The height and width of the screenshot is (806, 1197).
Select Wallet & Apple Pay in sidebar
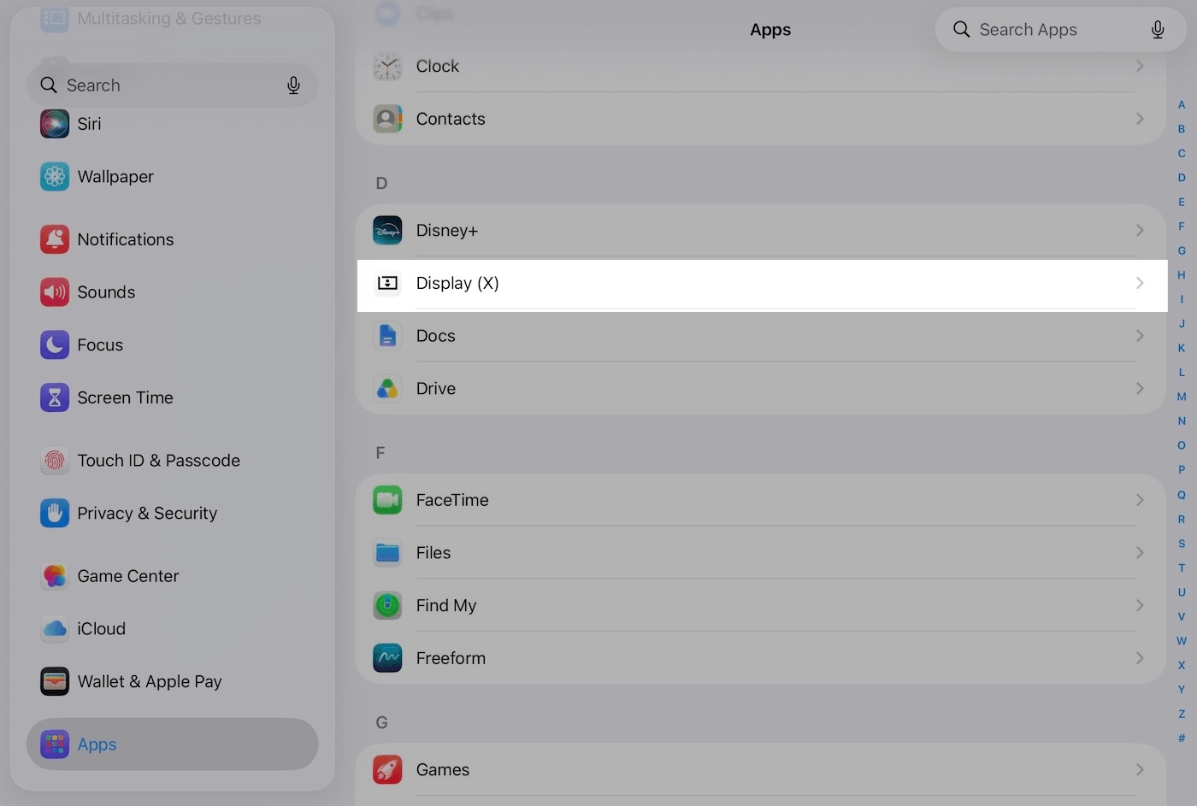(173, 681)
